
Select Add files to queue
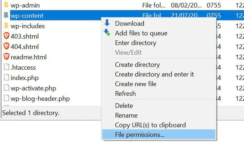(x=141, y=33)
